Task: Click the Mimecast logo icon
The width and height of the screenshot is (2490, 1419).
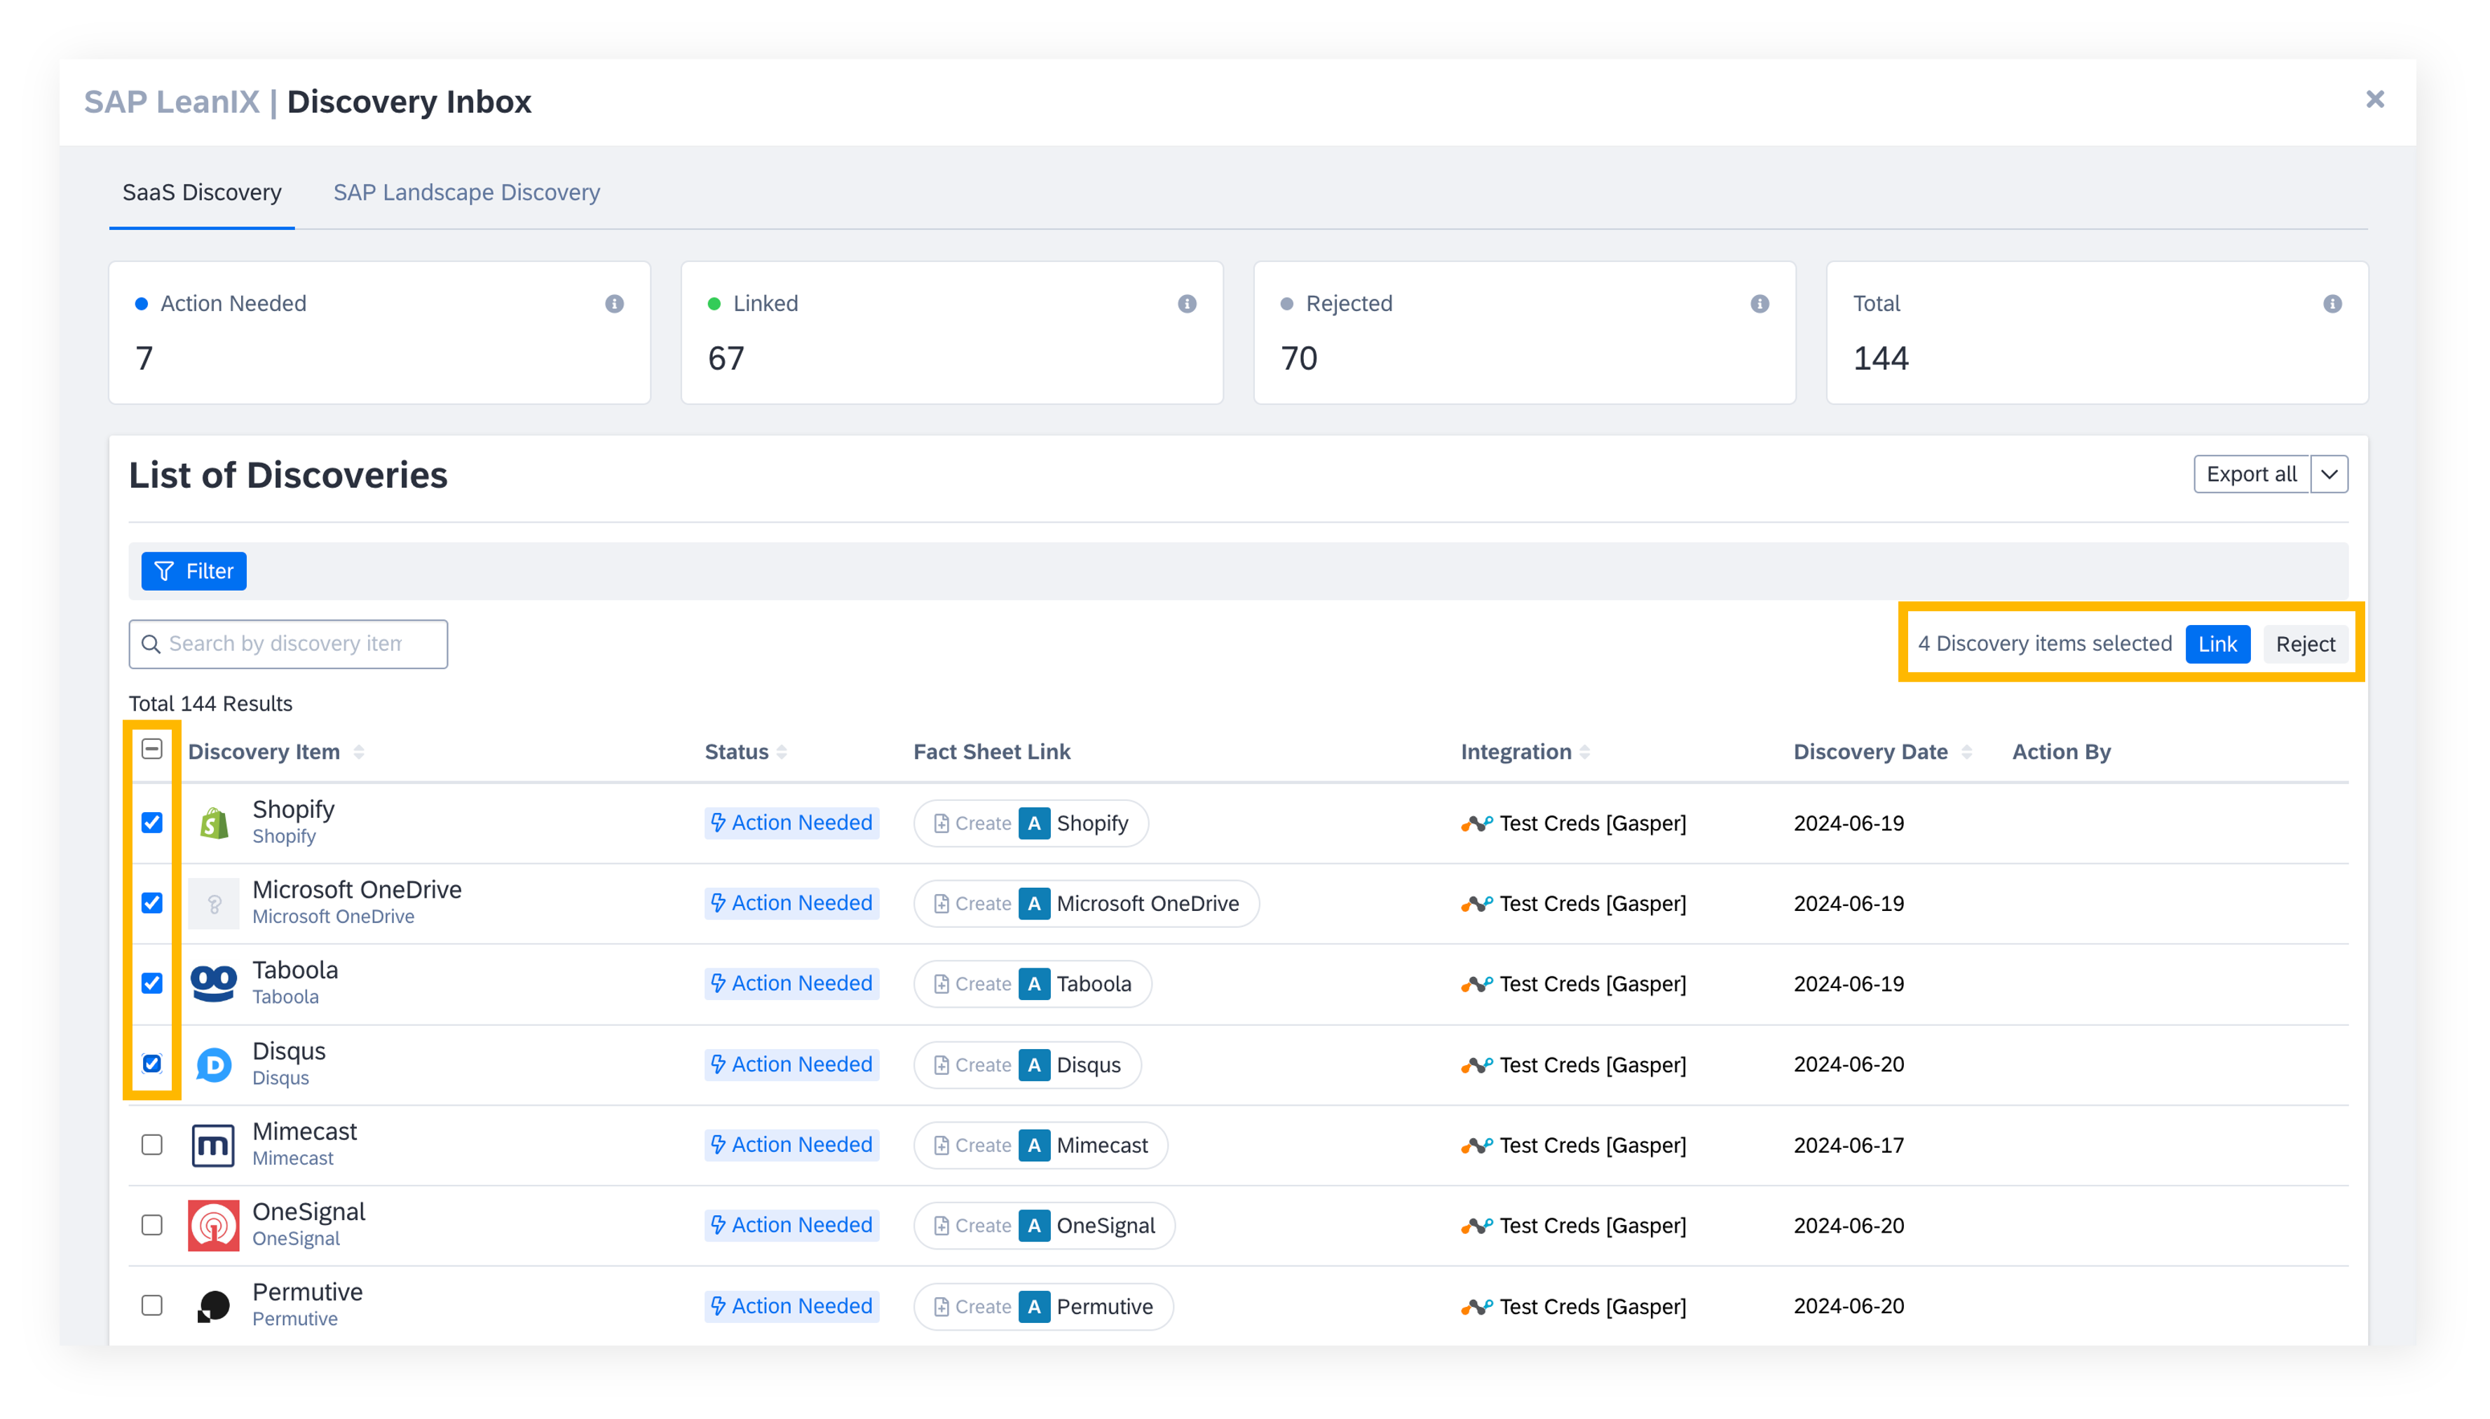Action: tap(214, 1145)
